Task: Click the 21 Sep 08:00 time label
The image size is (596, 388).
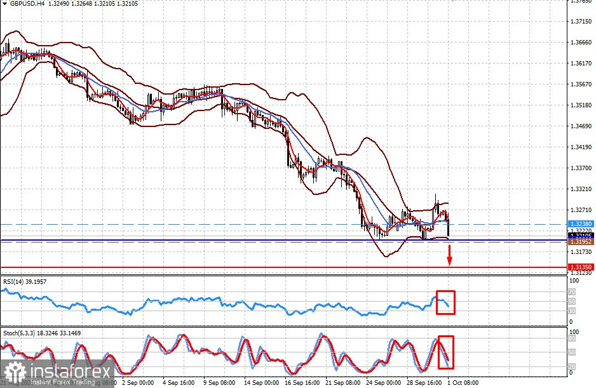Action: tap(343, 383)
